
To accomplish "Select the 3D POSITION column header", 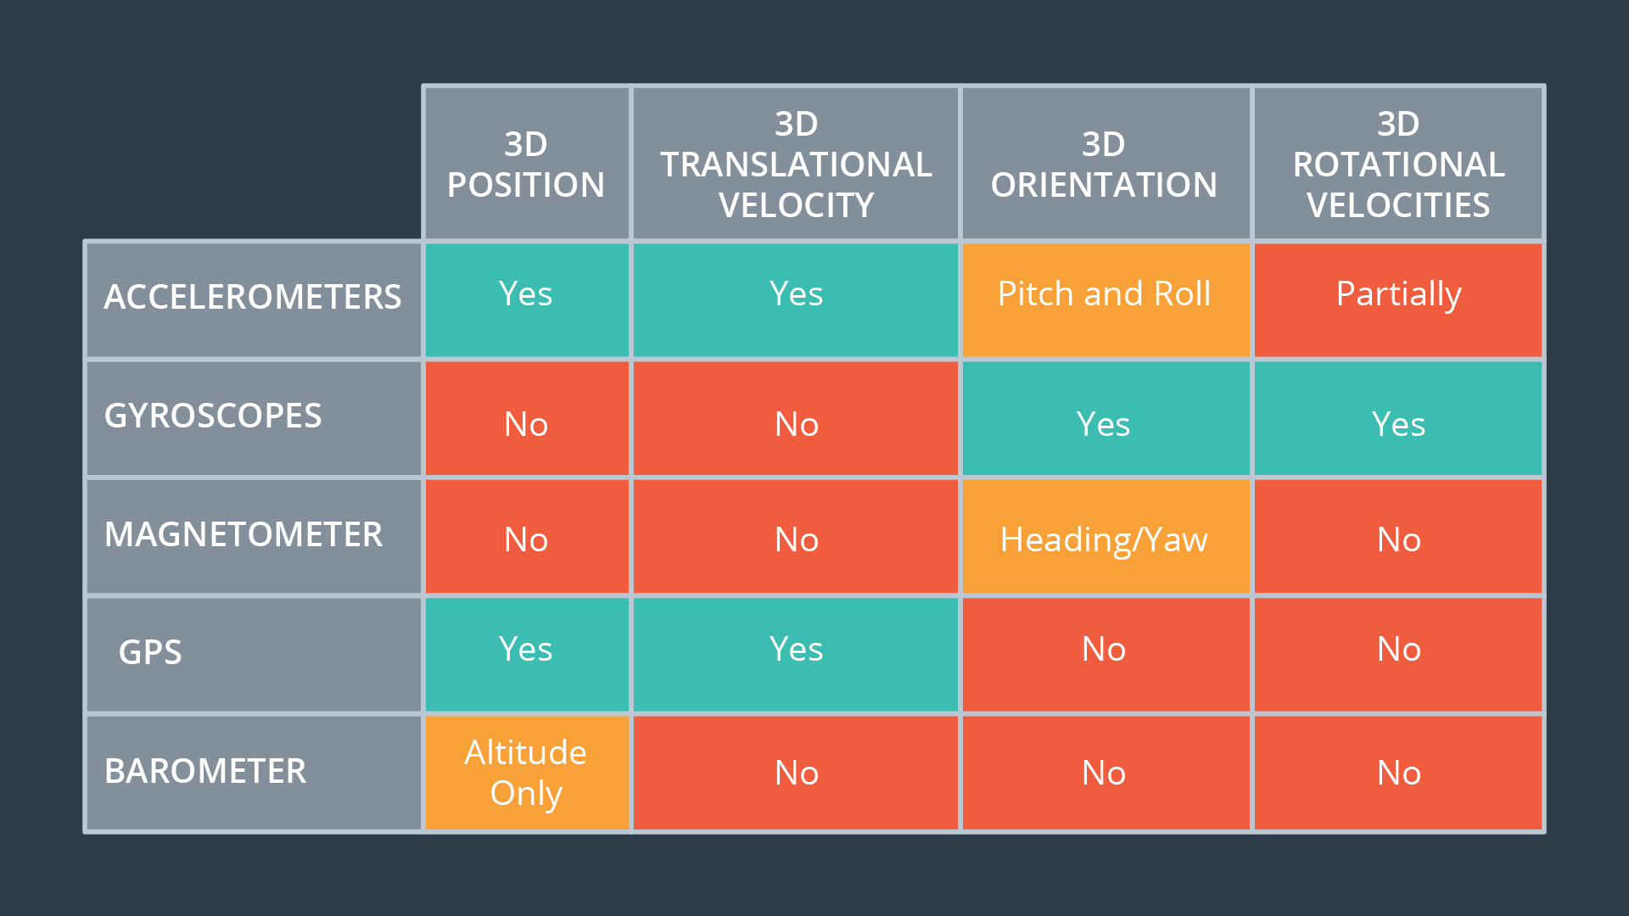I will [526, 164].
